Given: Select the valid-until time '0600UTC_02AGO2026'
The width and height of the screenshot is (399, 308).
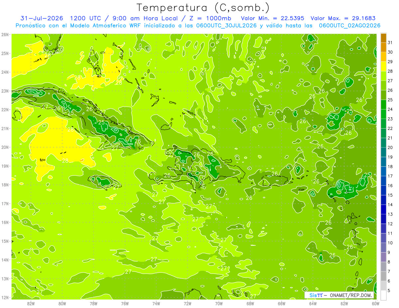Looking at the screenshot, I should click(x=349, y=26).
